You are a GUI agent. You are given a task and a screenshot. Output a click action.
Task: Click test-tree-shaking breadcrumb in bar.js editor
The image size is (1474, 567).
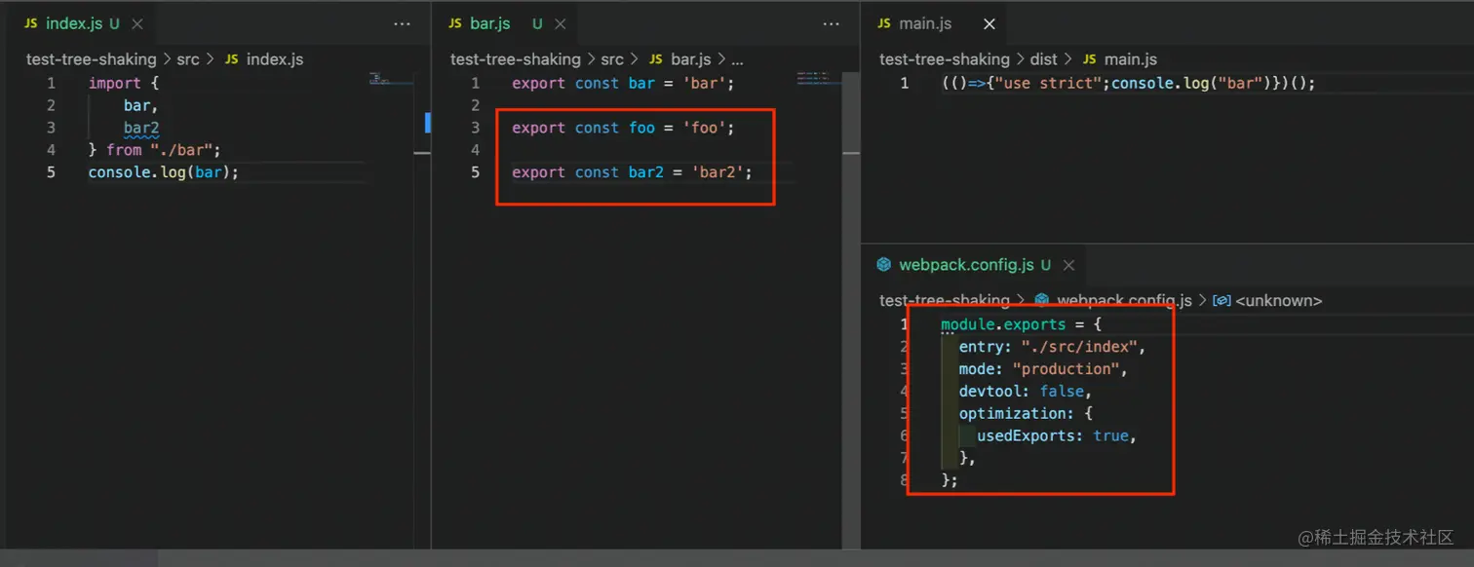(515, 59)
